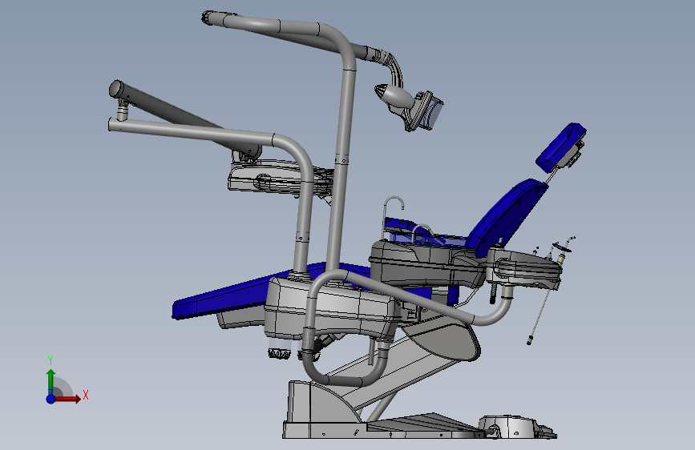Select the blue seat cushion of the chair

pos(231,295)
